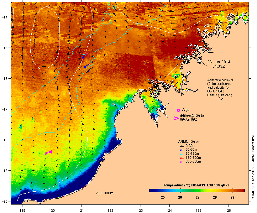257x213 pixels.
Task: Click the 'ANMN 12h av.' legend heading
Action: [x=189, y=142]
